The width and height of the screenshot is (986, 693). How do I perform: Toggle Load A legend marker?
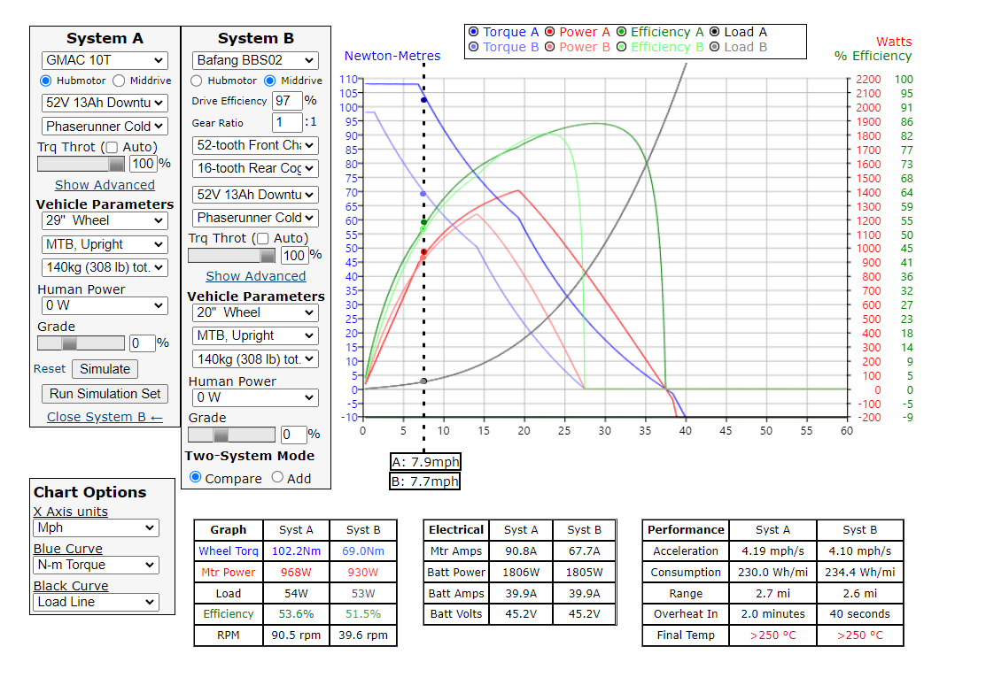[715, 32]
